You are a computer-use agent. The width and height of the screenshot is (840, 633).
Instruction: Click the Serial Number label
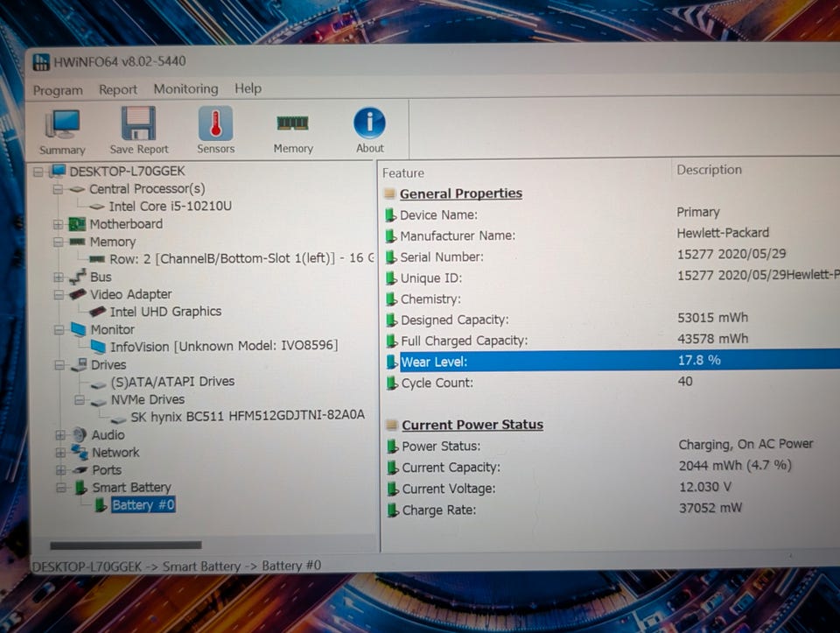click(442, 257)
